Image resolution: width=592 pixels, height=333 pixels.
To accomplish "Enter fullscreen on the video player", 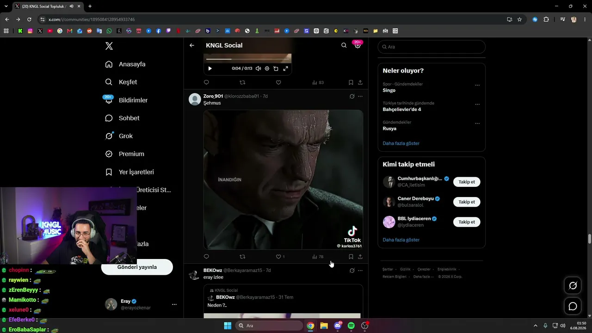I will click(x=285, y=68).
